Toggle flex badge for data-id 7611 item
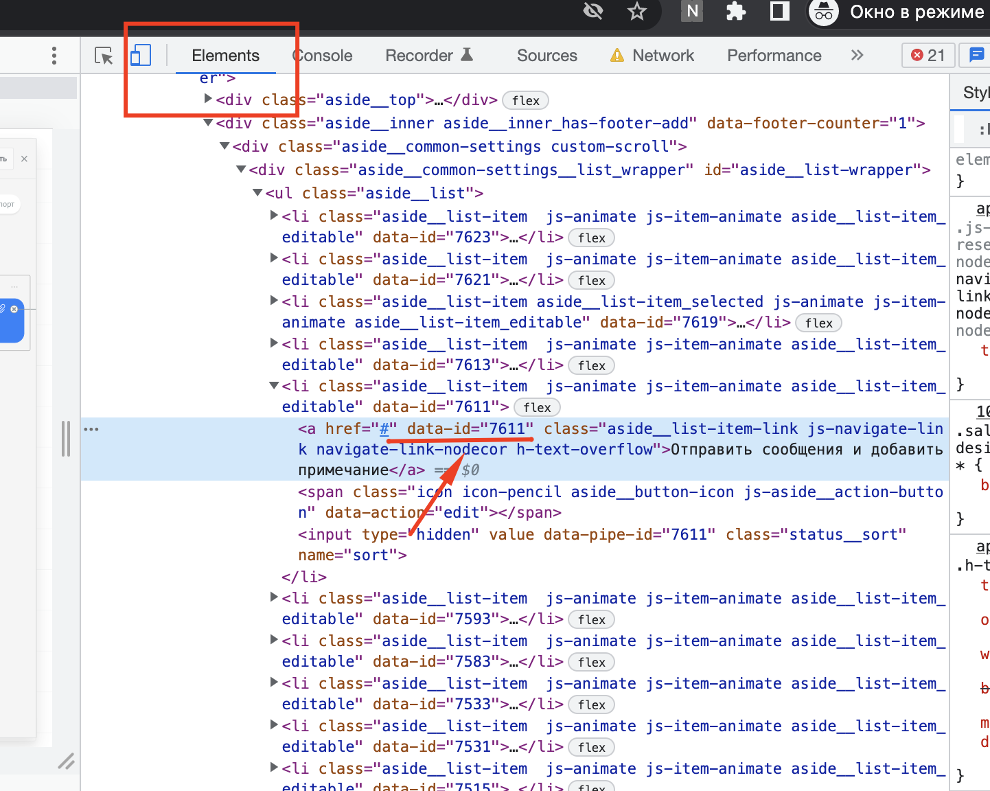Screen dimensions: 990x791 coord(537,408)
